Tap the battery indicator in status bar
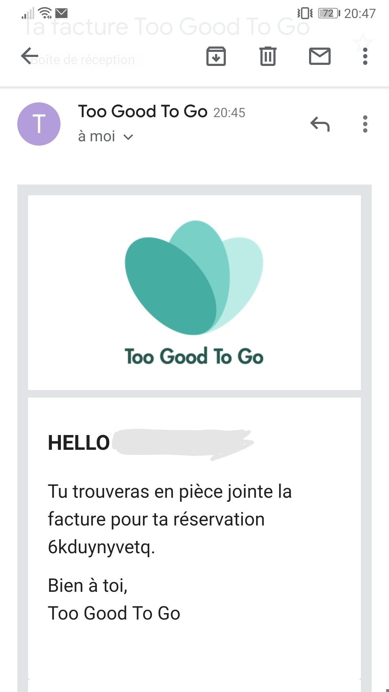This screenshot has height=692, width=389. [x=328, y=13]
